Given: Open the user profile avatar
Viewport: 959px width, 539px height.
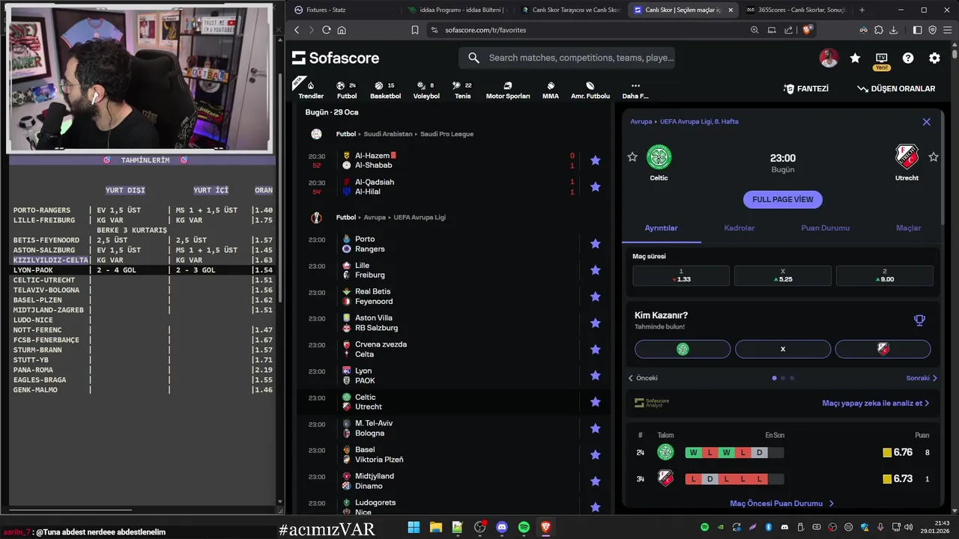Looking at the screenshot, I should tap(829, 58).
